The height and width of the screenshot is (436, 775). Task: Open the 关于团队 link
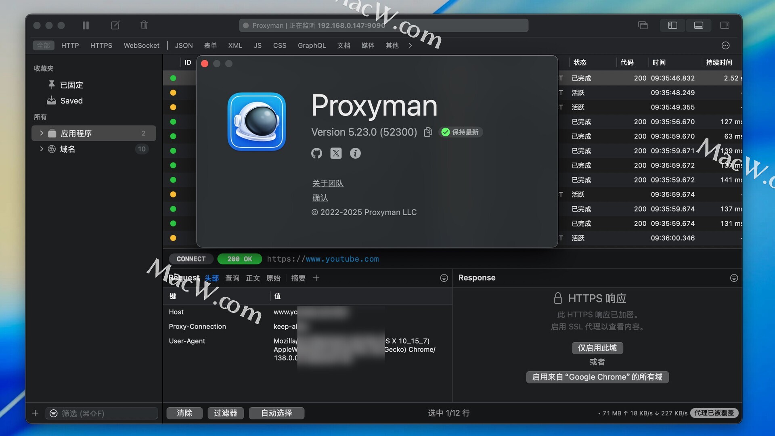[328, 183]
